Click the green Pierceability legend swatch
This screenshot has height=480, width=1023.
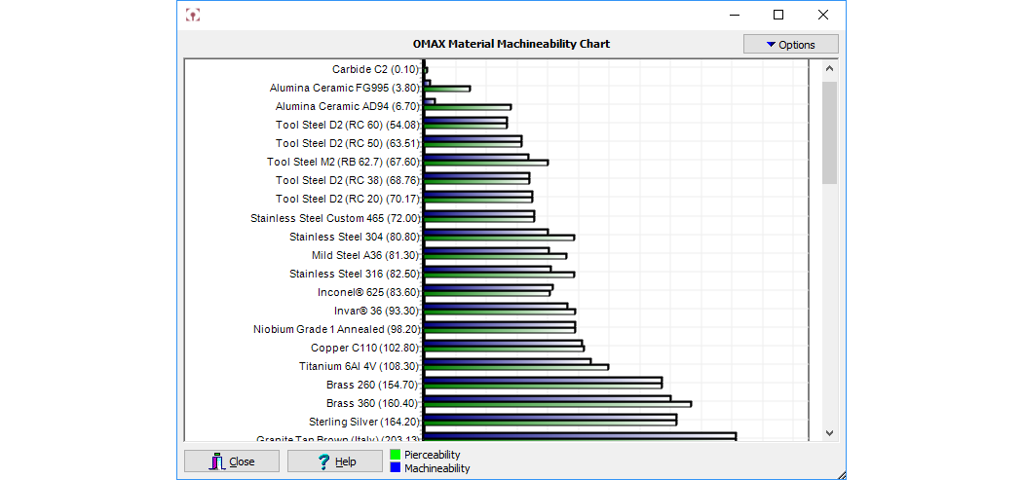(396, 455)
